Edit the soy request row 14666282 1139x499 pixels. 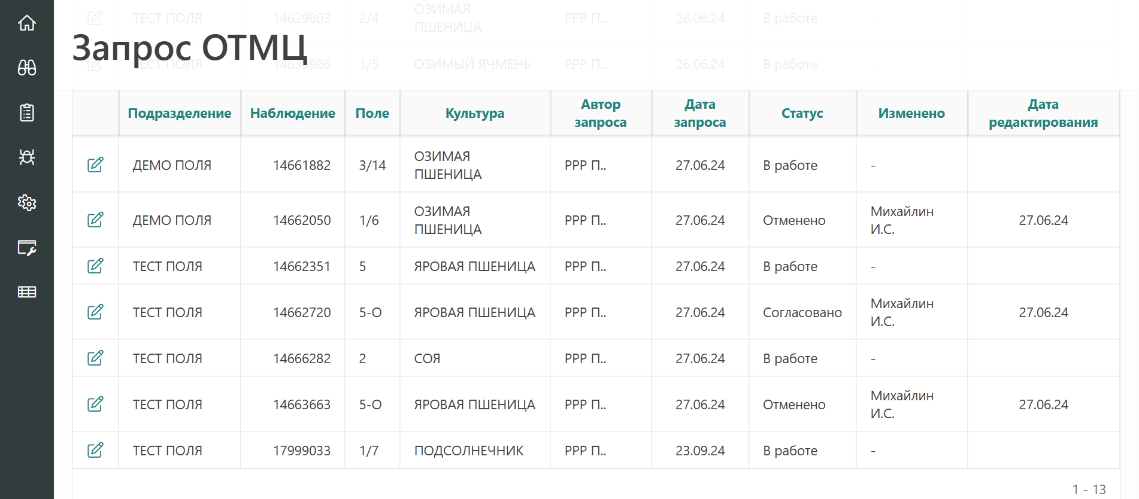click(95, 358)
